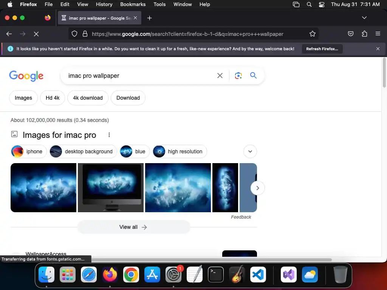Open the Bookmarks menu
Viewport: 387px width, 290px height.
pyautogui.click(x=133, y=4)
